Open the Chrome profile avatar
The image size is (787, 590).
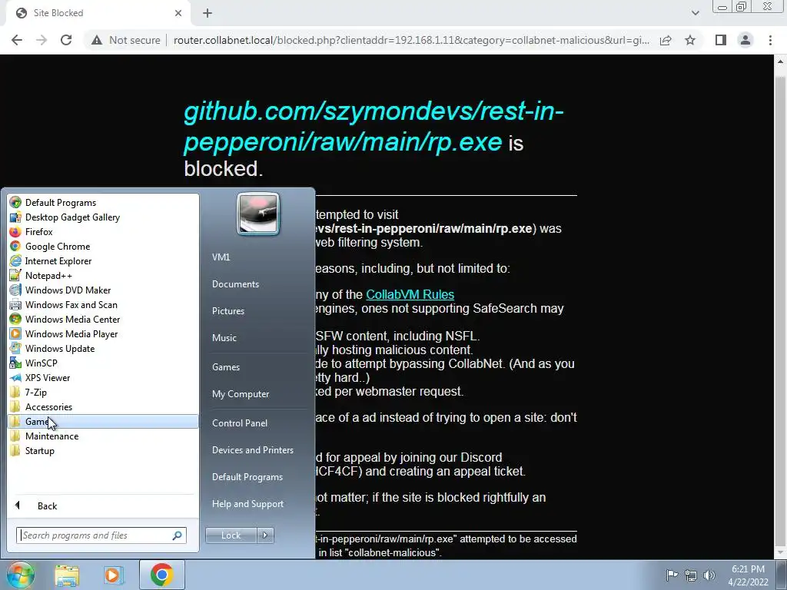coord(745,40)
